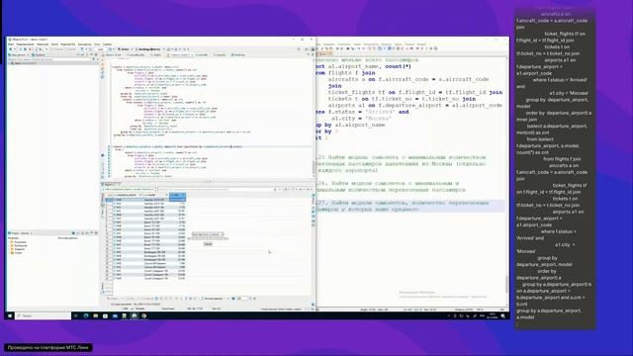633x356 pixels.
Task: Open the Навигация menu in DBeaver
Action: (x=43, y=44)
